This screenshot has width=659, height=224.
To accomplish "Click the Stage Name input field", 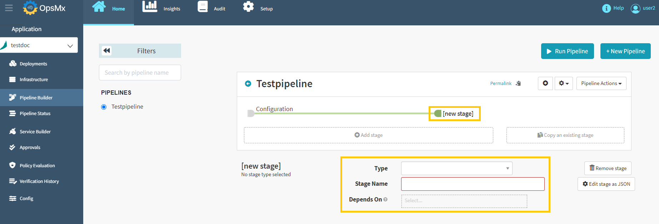I will pos(473,184).
